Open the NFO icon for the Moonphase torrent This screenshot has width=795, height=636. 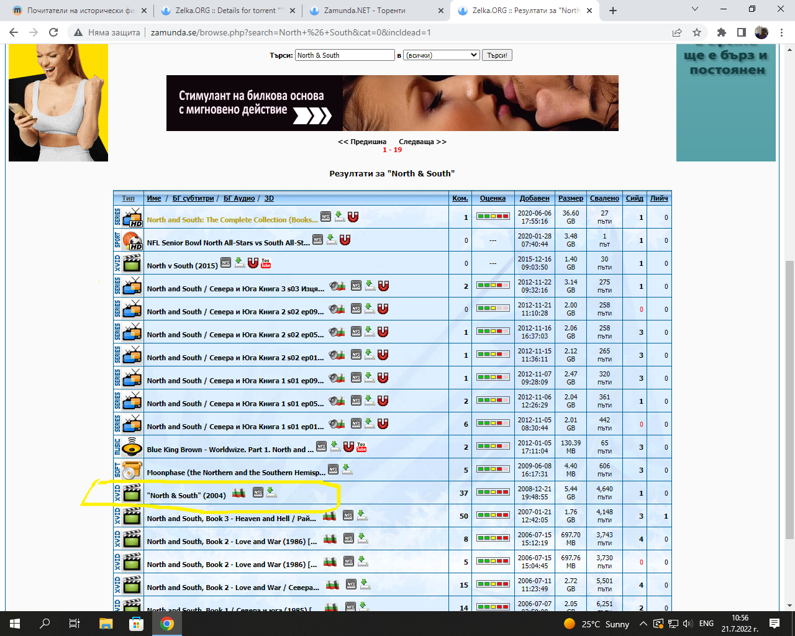[x=333, y=470]
